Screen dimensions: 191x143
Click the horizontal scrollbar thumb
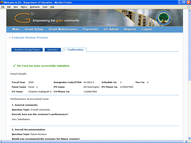tap(93, 142)
